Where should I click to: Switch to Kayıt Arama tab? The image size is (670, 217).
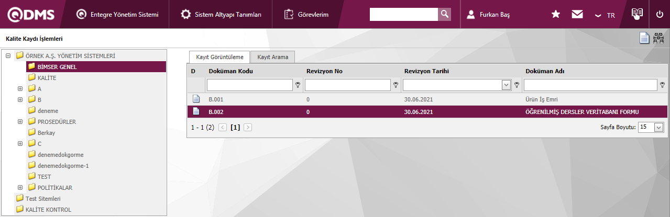[273, 56]
